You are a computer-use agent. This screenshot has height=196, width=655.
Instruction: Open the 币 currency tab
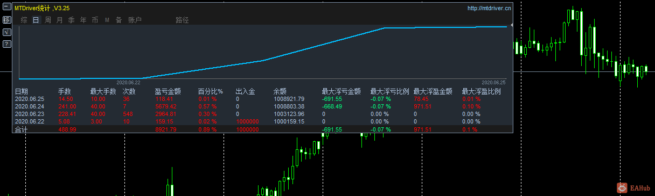click(x=95, y=20)
